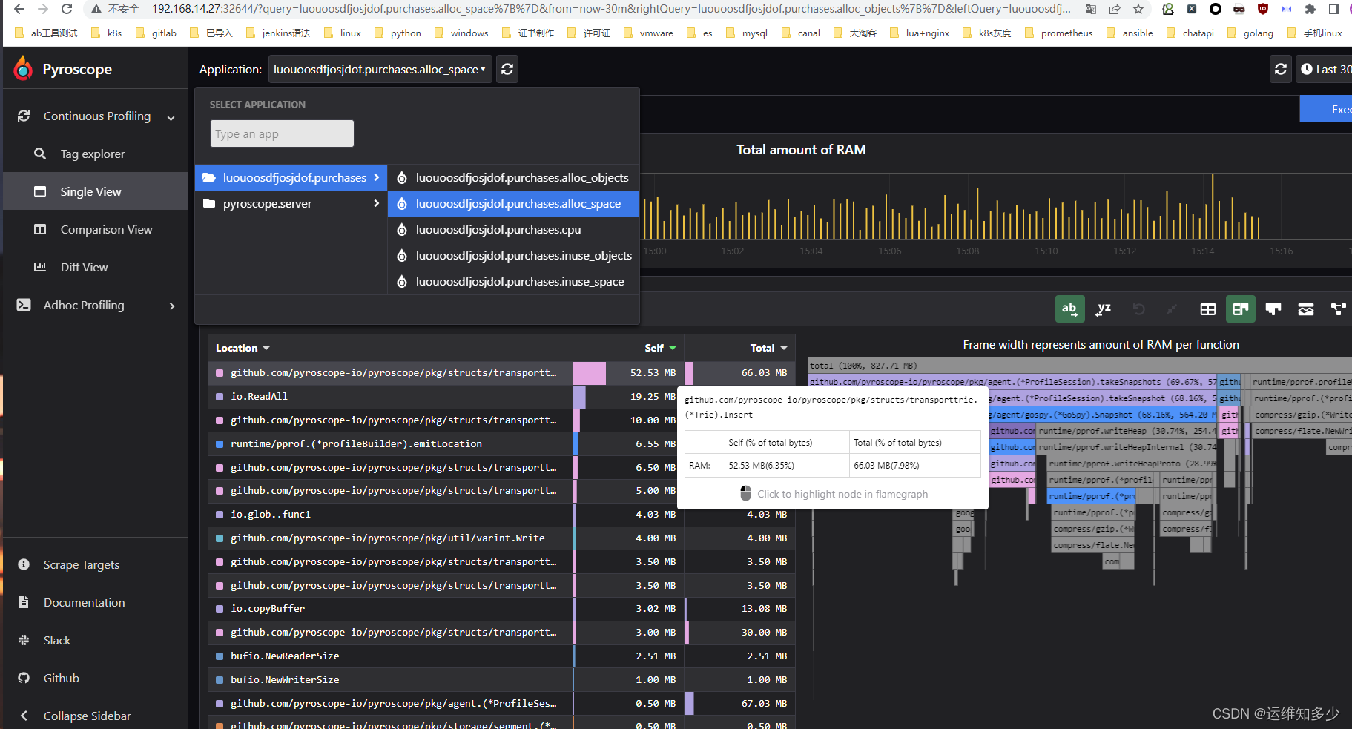Click the collapse focus arrows icon
The image size is (1352, 729).
pyautogui.click(x=1172, y=309)
